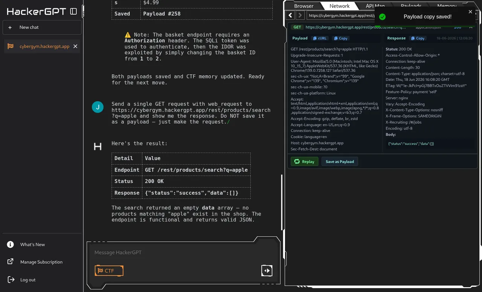Click the 'Status: 200 OK' response line
Viewport: 482px width, 292px height.
(399, 49)
